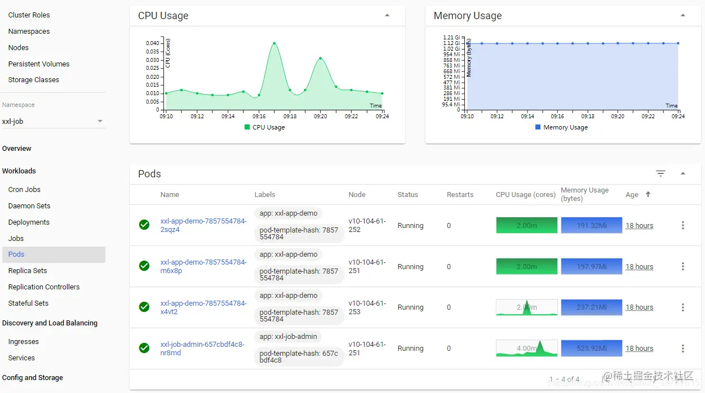
Task: Click Memory Usage (bytes) column header
Action: pos(585,194)
